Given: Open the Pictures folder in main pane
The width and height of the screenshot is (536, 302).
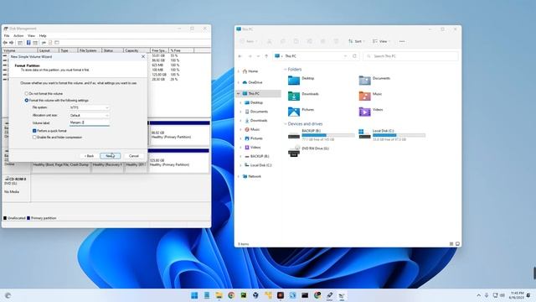Looking at the screenshot, I should pos(301,112).
